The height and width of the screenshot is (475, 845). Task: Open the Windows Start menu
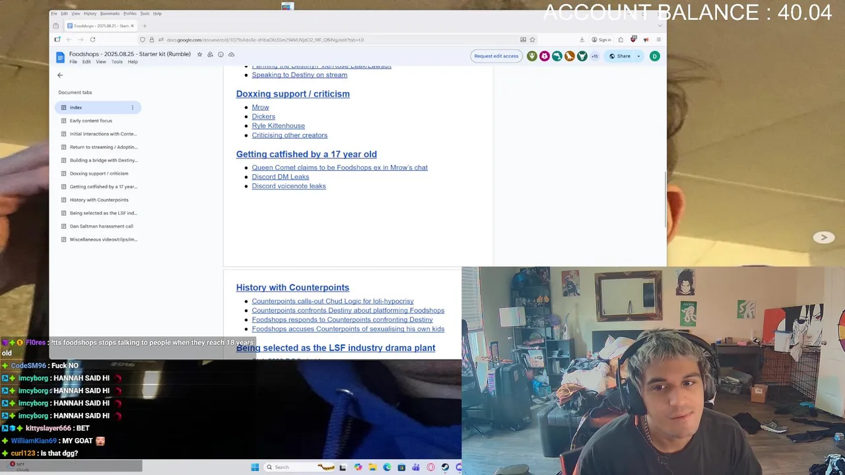coord(255,467)
